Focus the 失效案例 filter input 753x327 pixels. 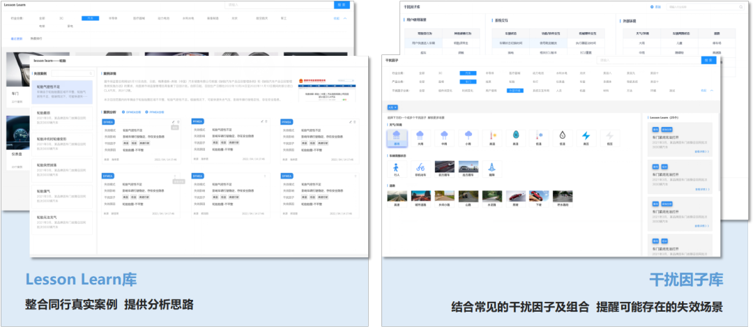point(72,73)
